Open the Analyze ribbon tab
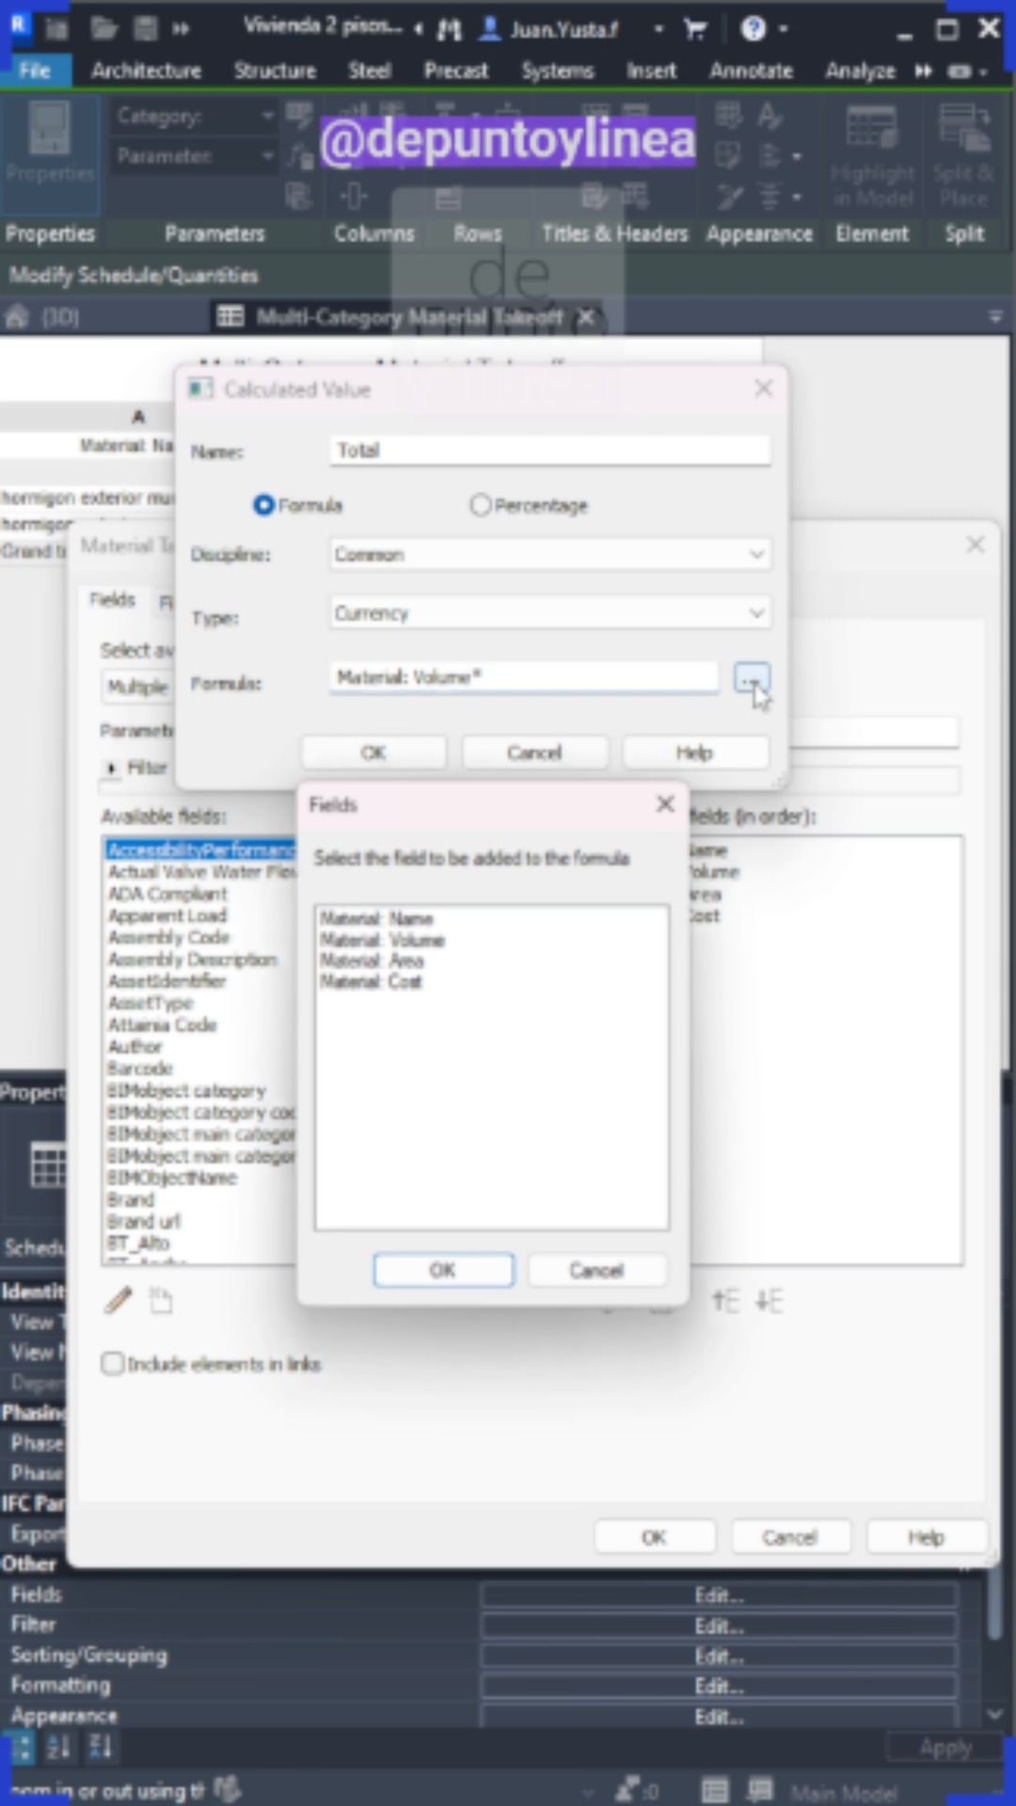 point(860,71)
